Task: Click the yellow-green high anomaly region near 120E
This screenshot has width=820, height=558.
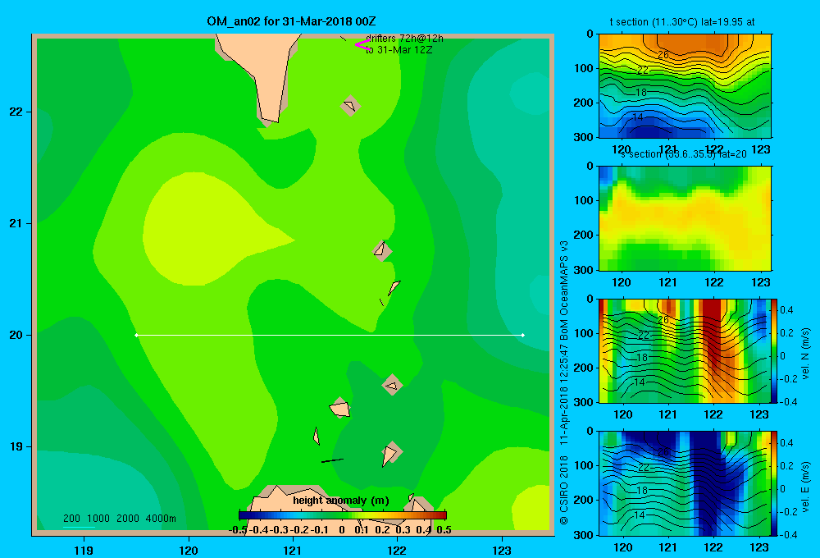Action: click(204, 231)
